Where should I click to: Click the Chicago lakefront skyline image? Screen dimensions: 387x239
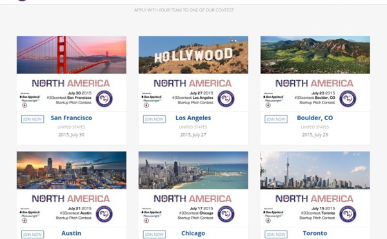click(x=193, y=170)
